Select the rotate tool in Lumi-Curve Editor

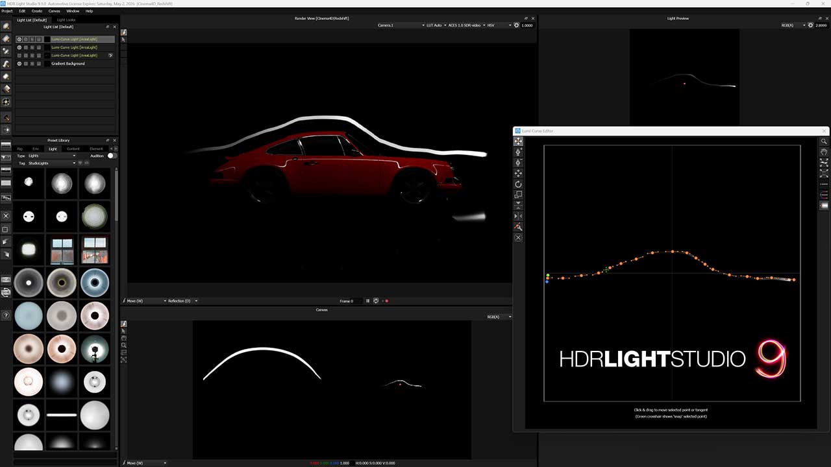click(518, 184)
